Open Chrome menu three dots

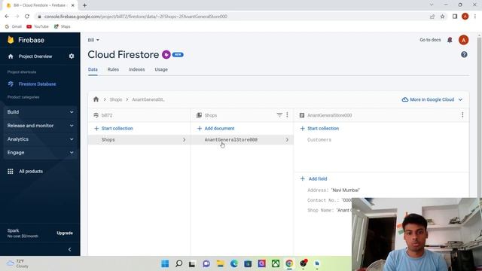(475, 17)
